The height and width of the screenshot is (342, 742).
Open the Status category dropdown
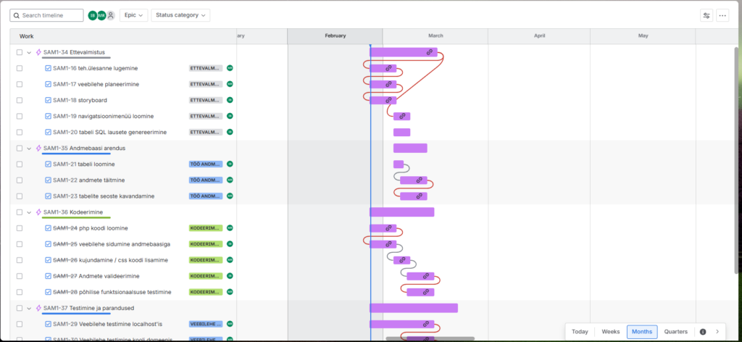180,15
